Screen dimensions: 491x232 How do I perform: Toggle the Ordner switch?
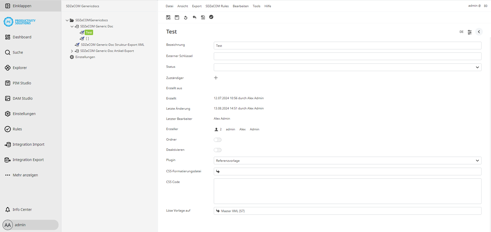coord(218,140)
